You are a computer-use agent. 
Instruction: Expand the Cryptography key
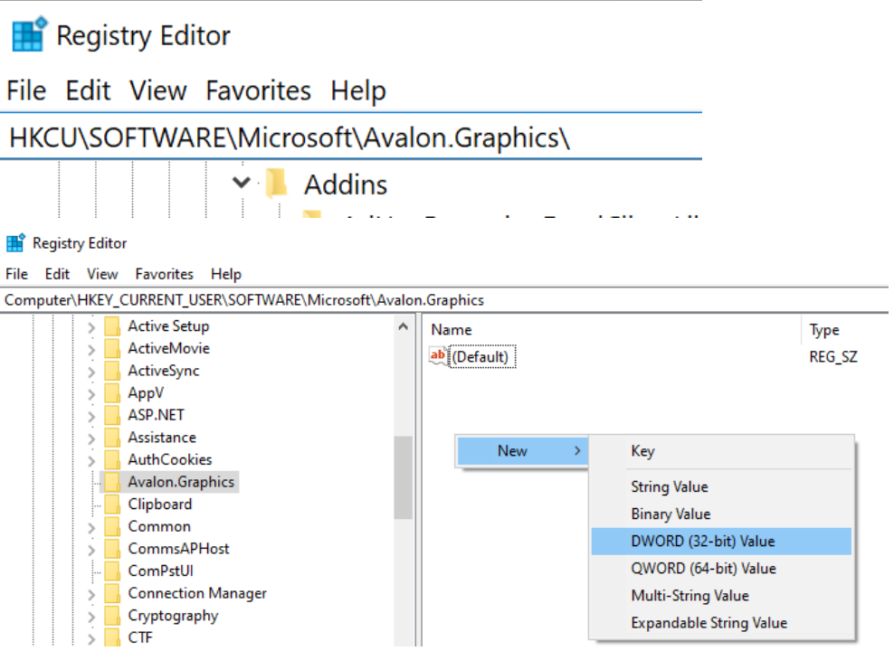click(91, 617)
